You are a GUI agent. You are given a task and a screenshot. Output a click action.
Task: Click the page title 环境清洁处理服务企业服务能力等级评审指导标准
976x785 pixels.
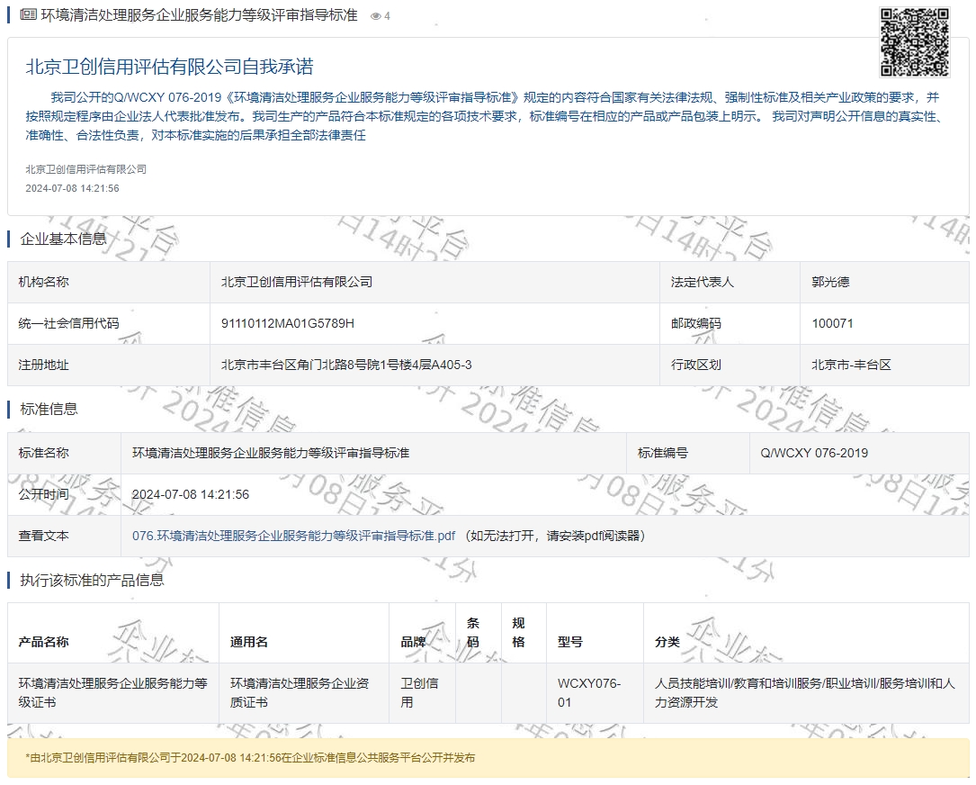(199, 15)
